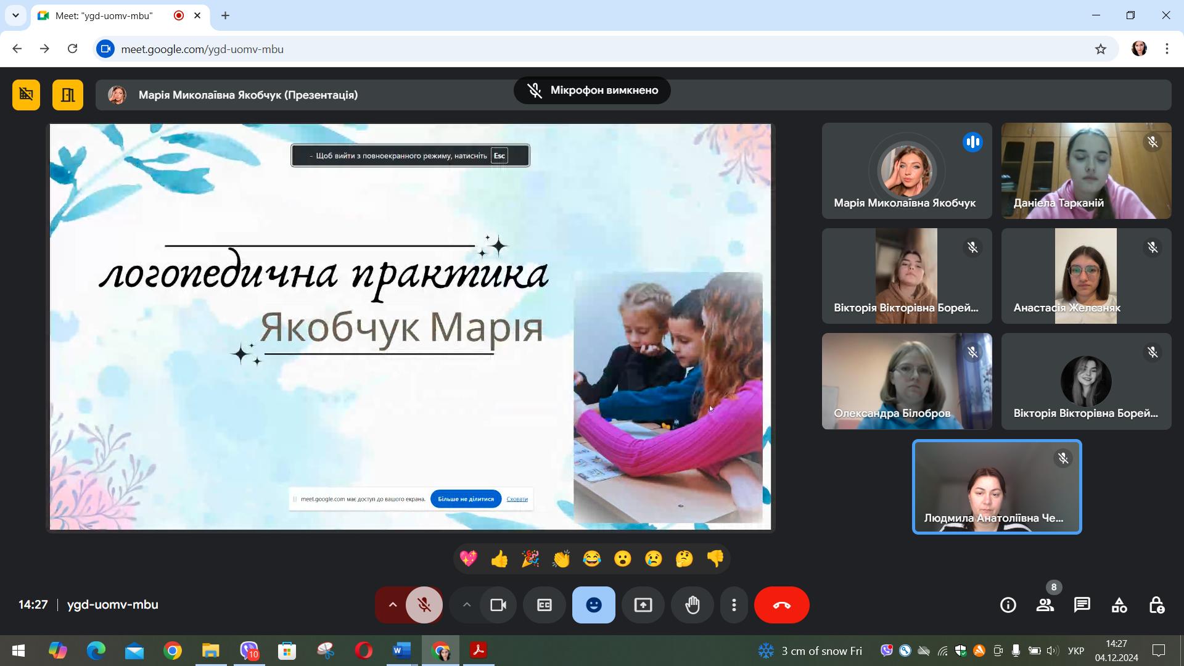Screen dimensions: 1184x666
Task: Raise hand using the hand icon
Action: [x=693, y=605]
